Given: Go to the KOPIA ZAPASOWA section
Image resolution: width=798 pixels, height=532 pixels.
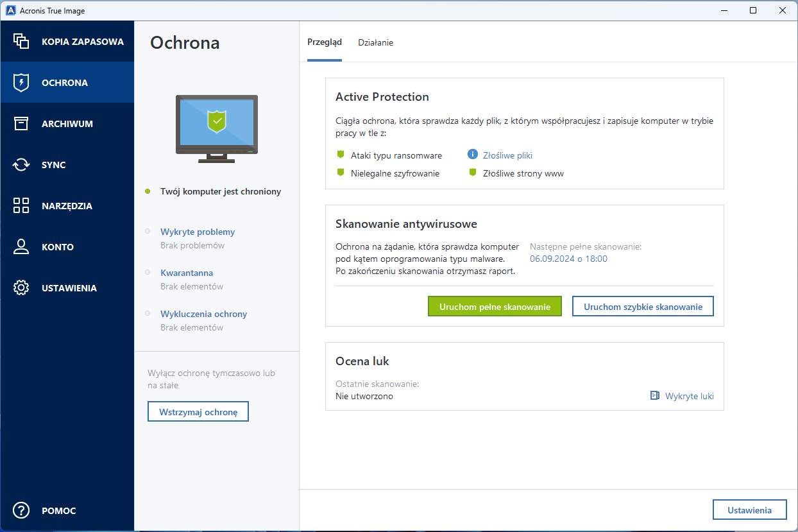Looking at the screenshot, I should [83, 42].
